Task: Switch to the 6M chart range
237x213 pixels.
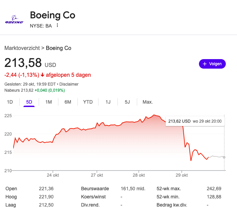Action: click(x=68, y=102)
